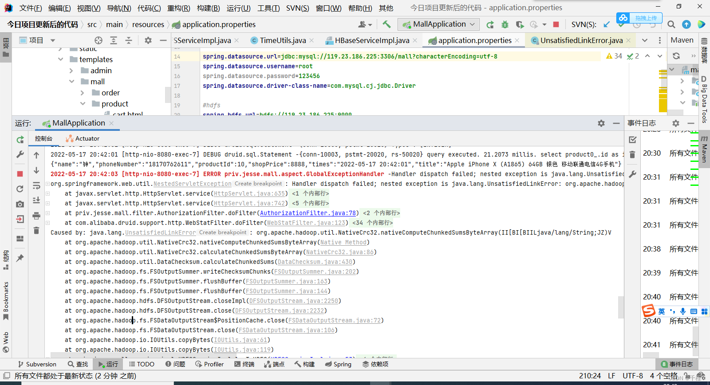Open TODO tool window
The width and height of the screenshot is (710, 385).
(x=142, y=364)
